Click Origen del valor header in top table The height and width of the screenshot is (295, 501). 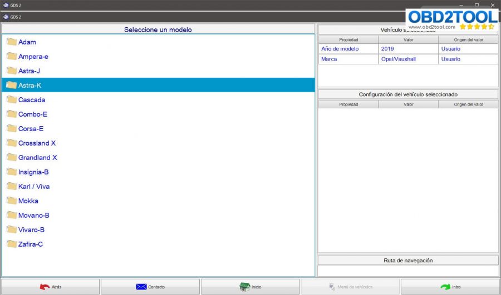tap(468, 39)
